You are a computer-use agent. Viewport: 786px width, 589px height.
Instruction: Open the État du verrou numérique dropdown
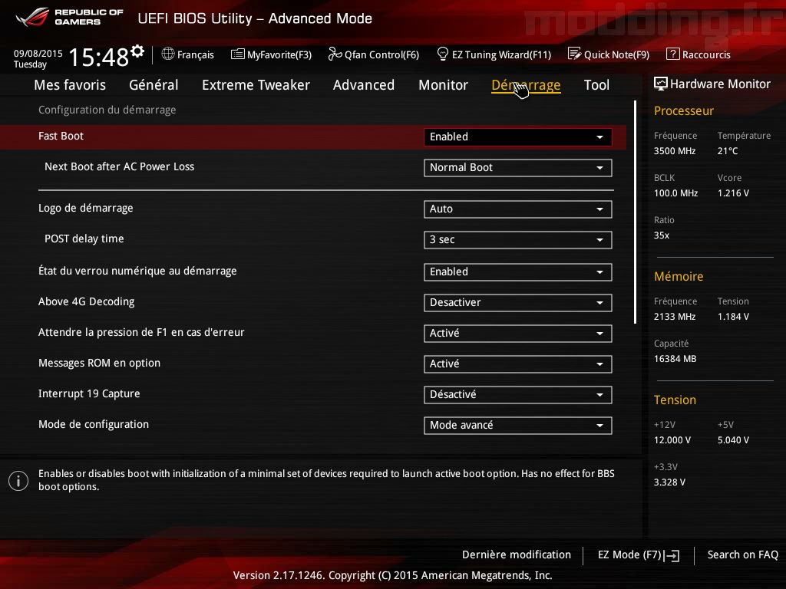518,272
